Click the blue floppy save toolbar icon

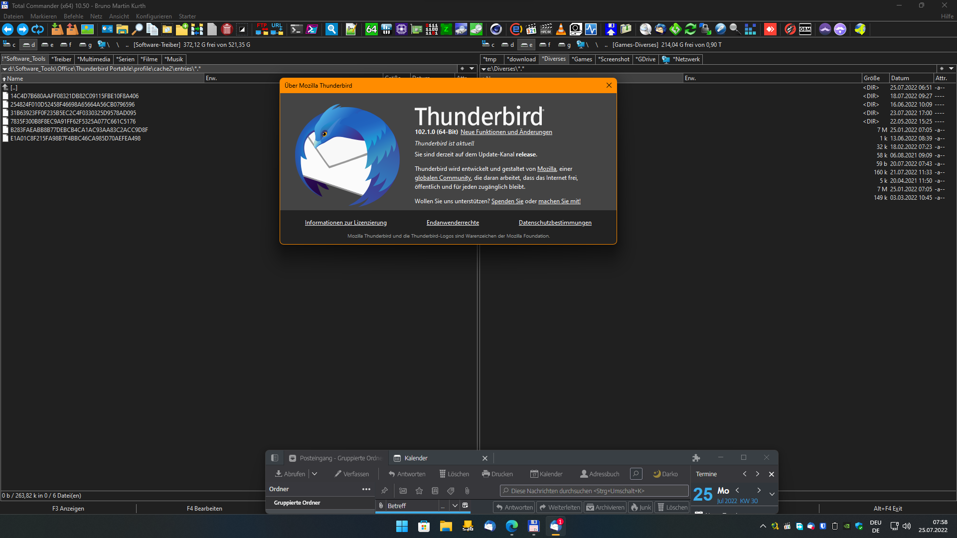click(611, 29)
